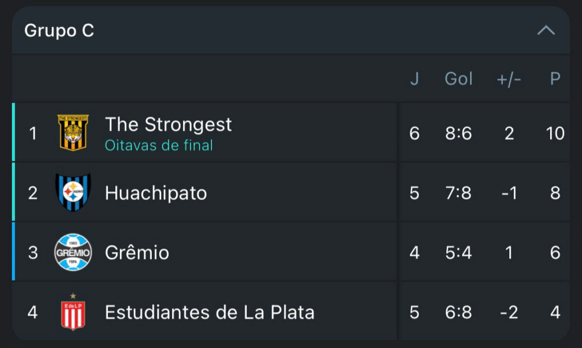
Task: Open The Strongest team name
Action: click(168, 124)
